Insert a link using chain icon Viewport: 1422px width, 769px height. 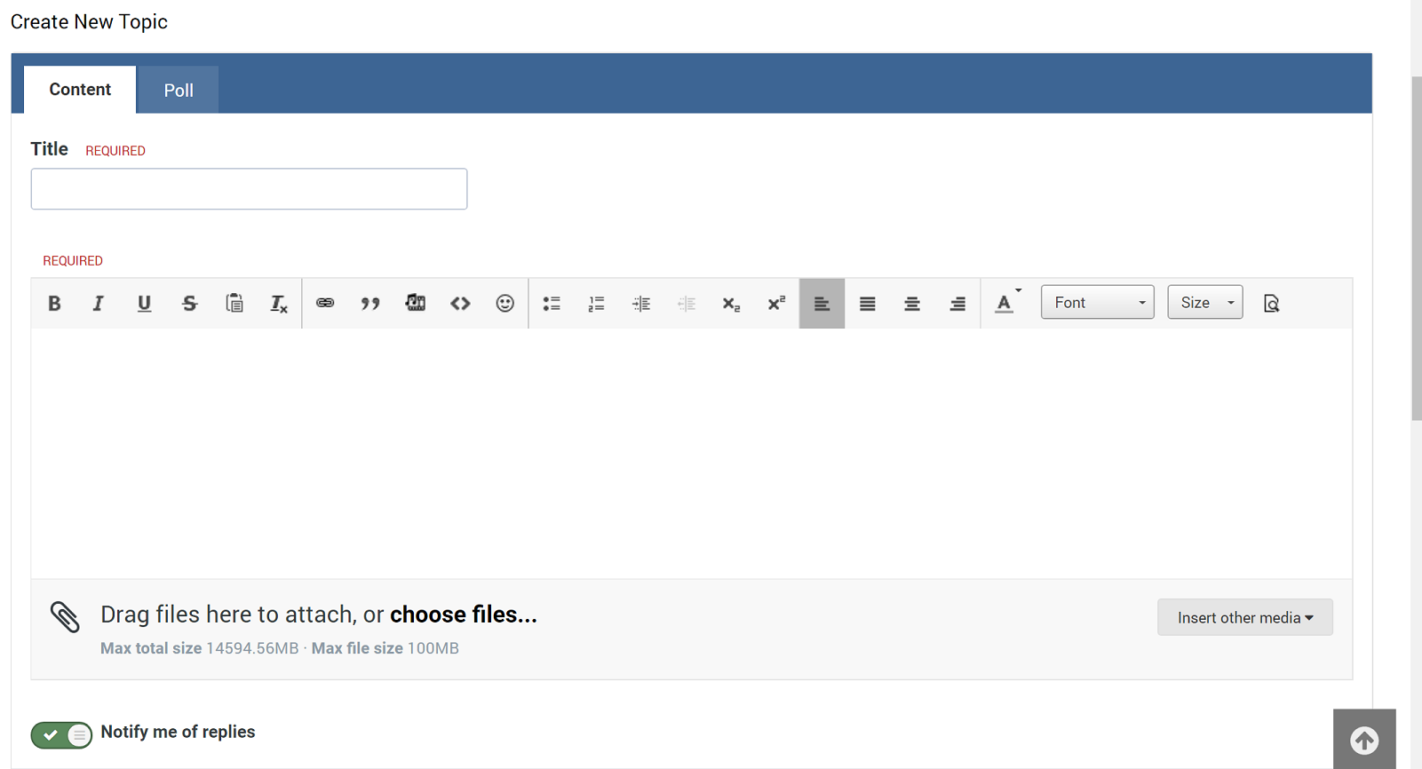click(x=325, y=304)
